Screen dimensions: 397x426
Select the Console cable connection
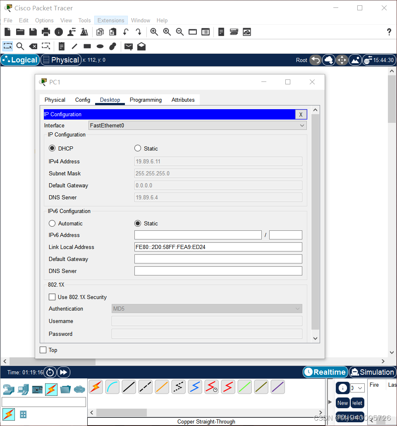click(112, 387)
